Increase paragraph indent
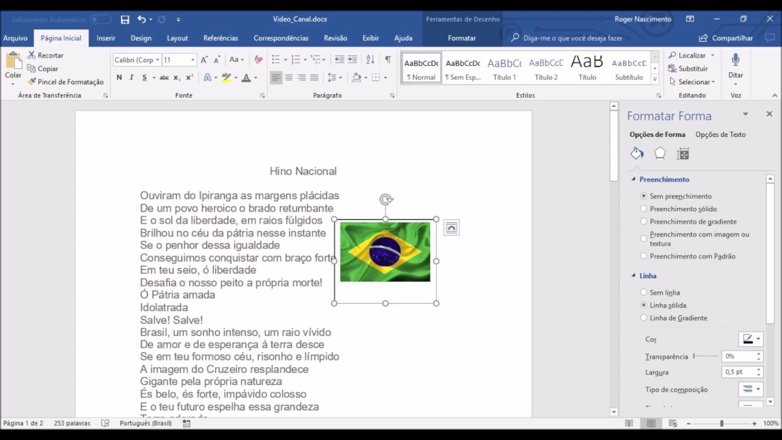 (x=354, y=60)
